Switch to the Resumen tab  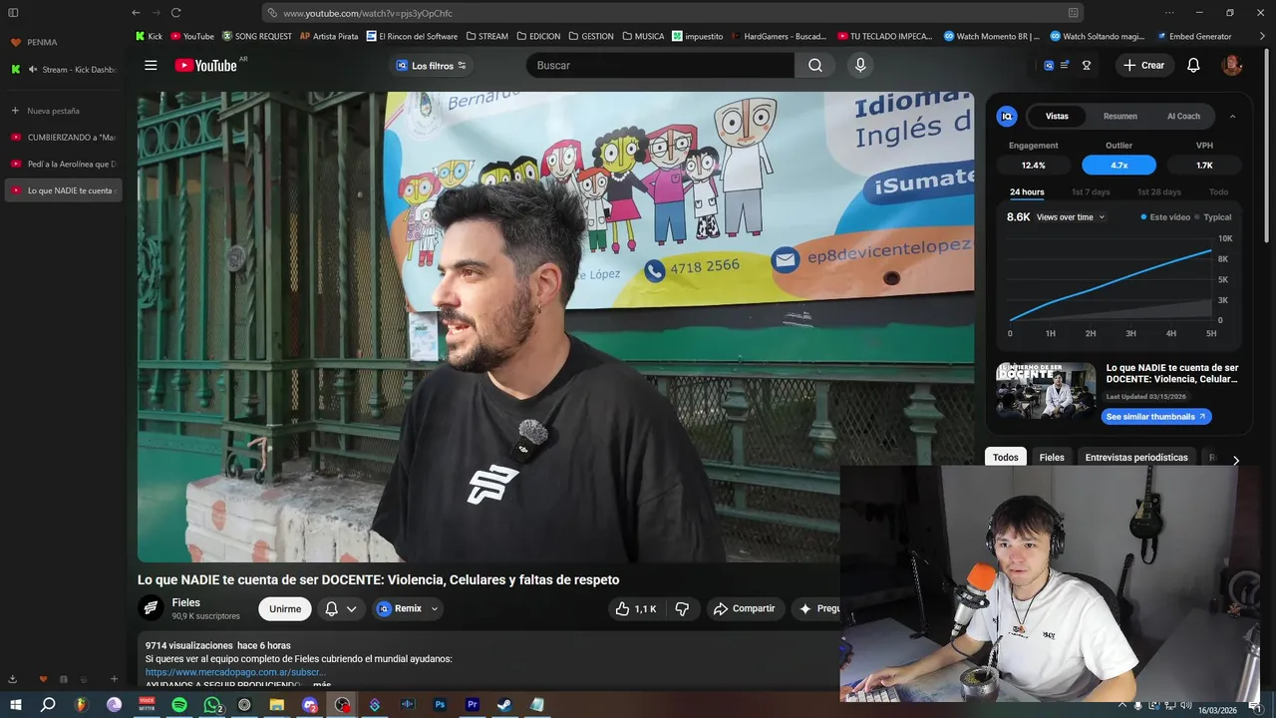(x=1119, y=117)
